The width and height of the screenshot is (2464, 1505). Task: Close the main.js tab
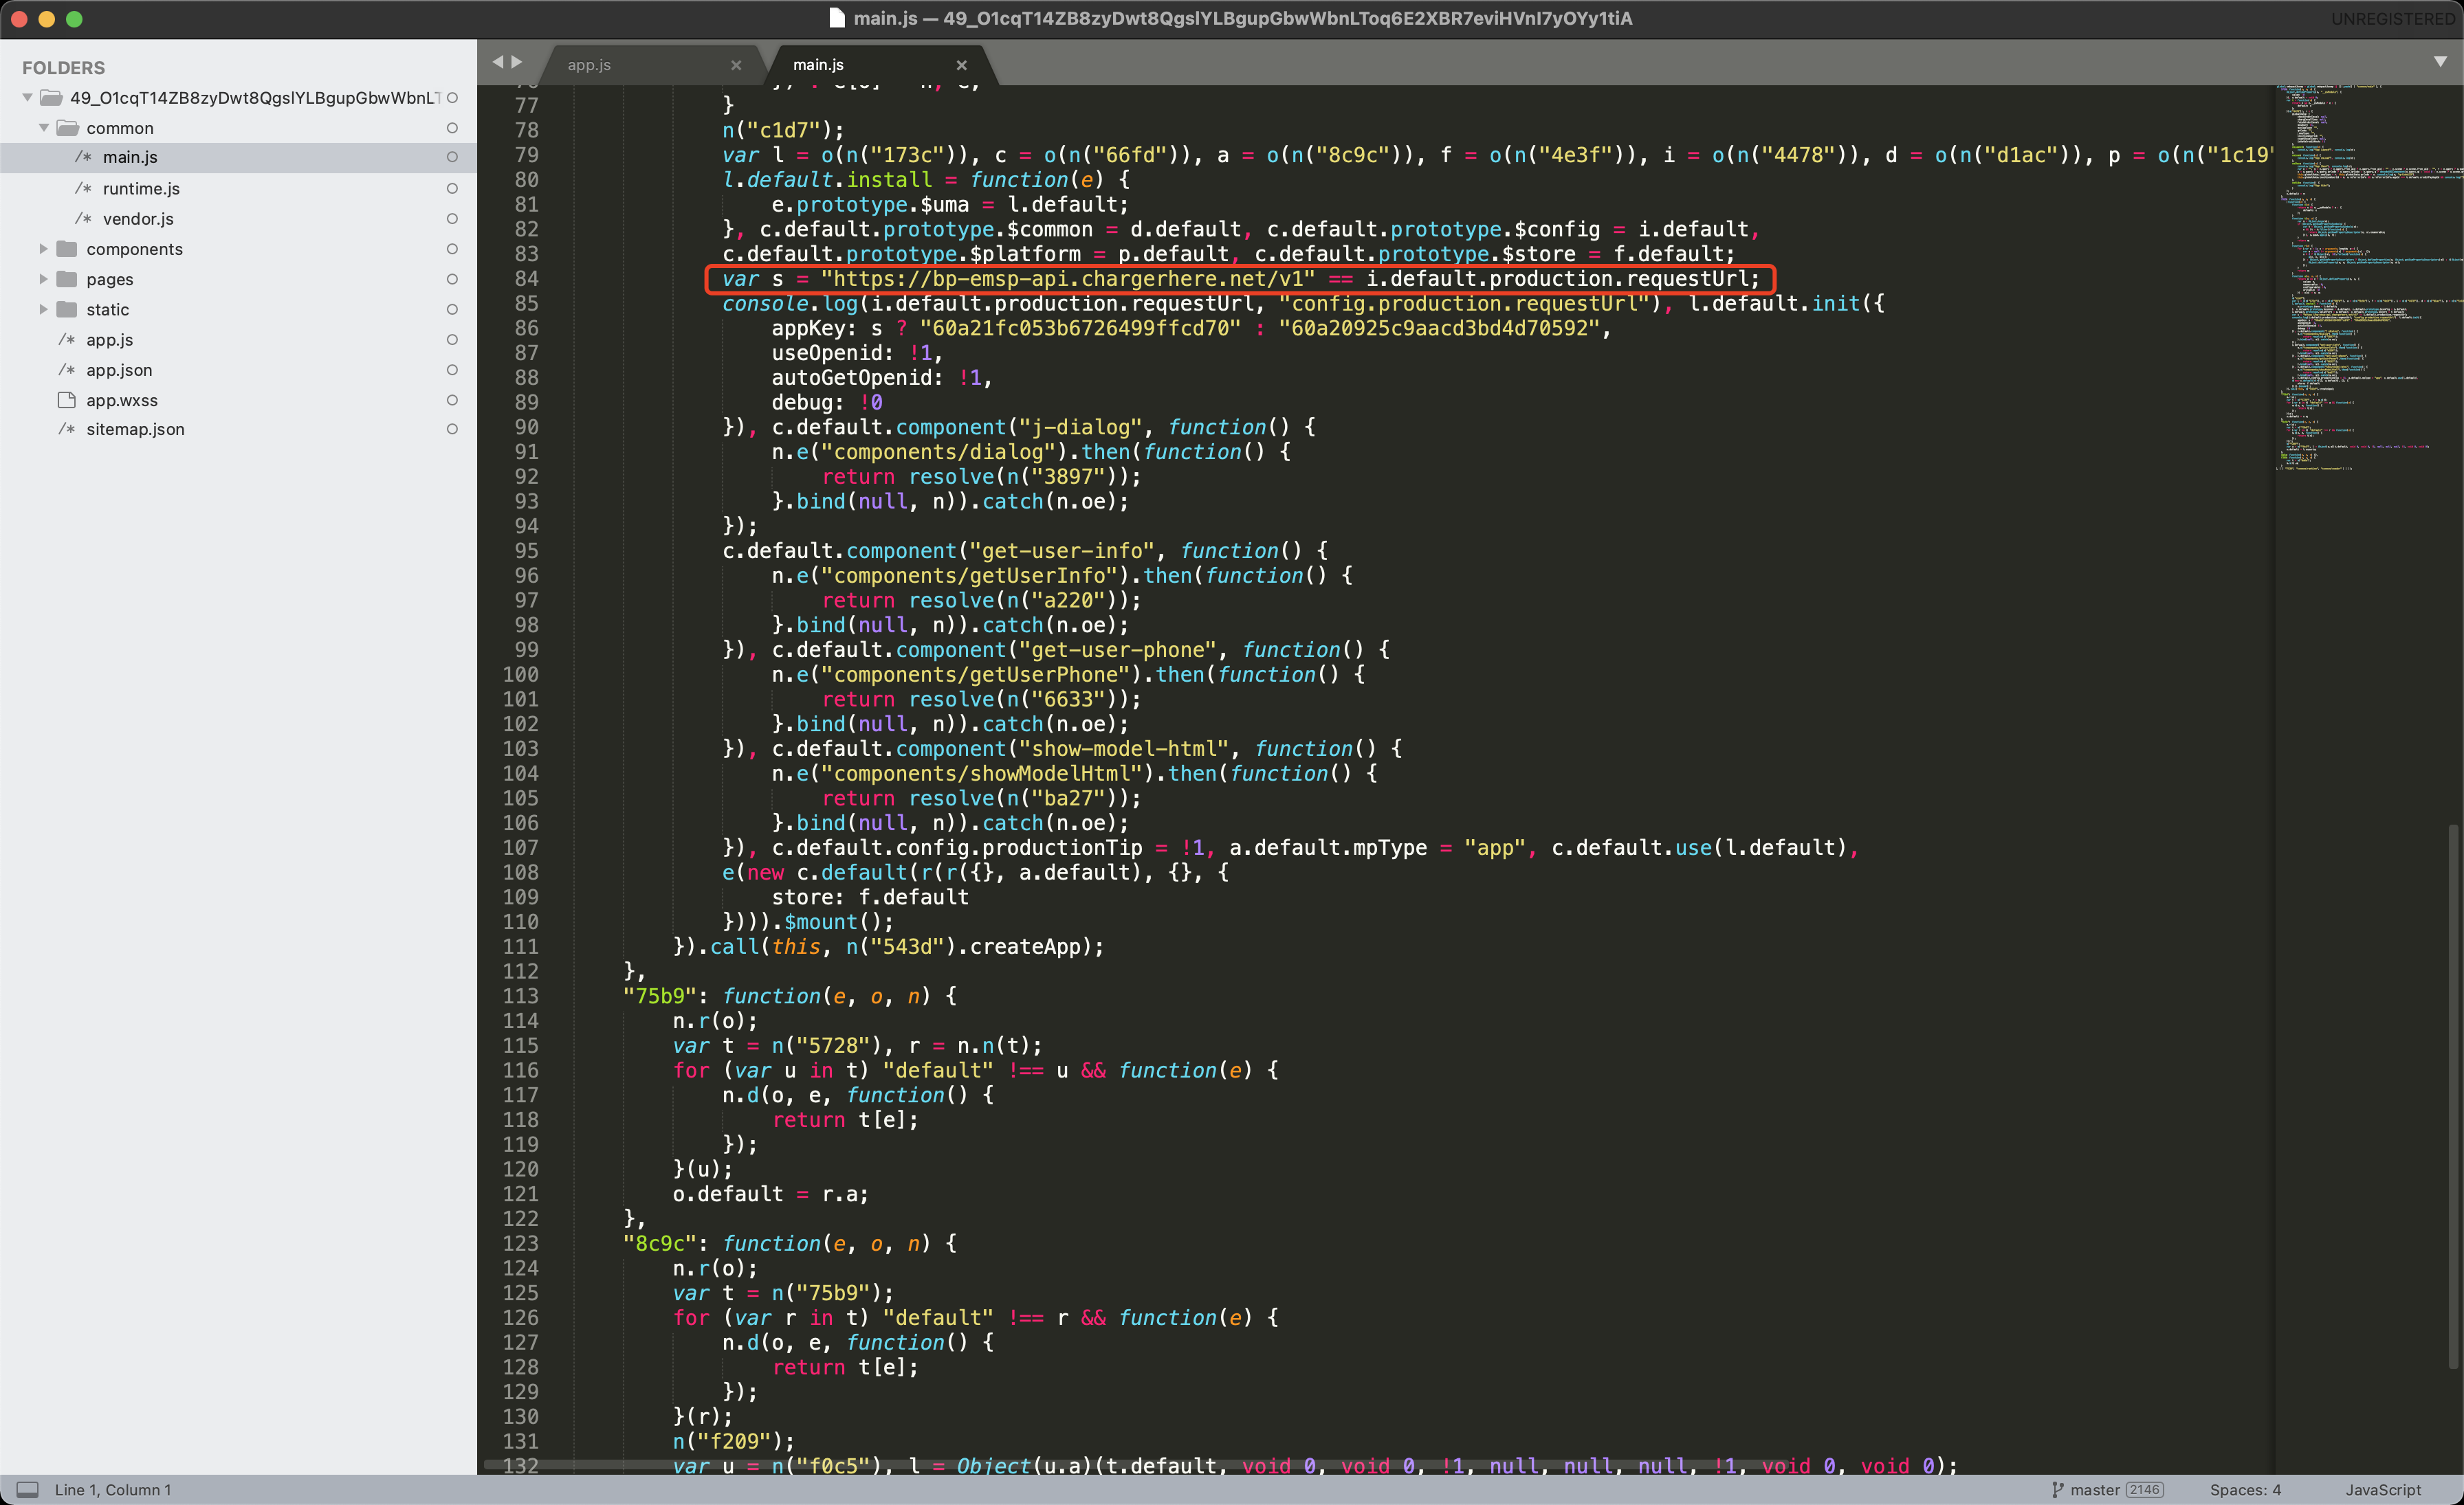point(961,65)
